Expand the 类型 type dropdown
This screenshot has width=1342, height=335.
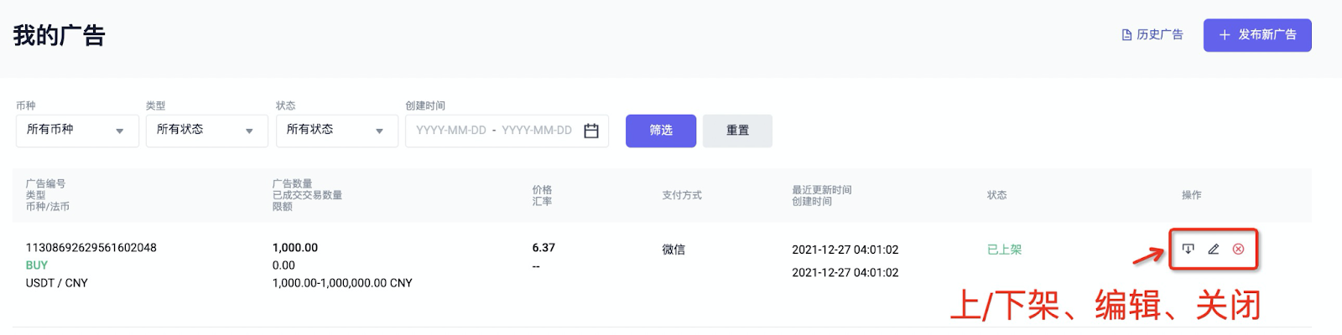pyautogui.click(x=206, y=131)
